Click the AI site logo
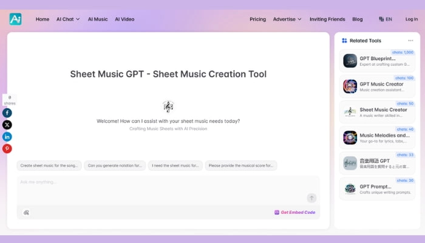This screenshot has height=243, width=425. [15, 19]
